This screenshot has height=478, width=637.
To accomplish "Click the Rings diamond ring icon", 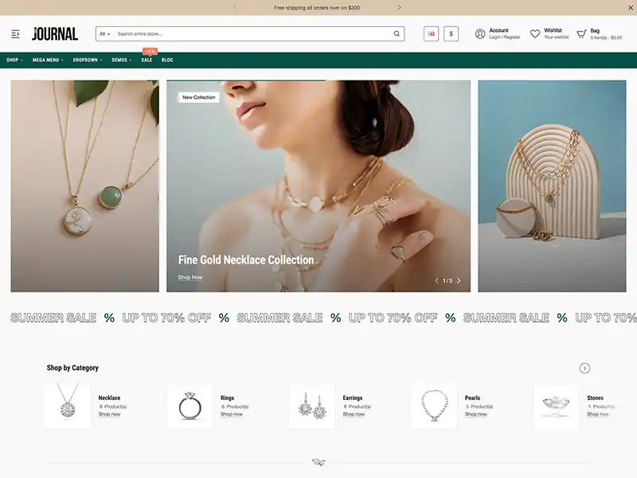I will click(191, 405).
